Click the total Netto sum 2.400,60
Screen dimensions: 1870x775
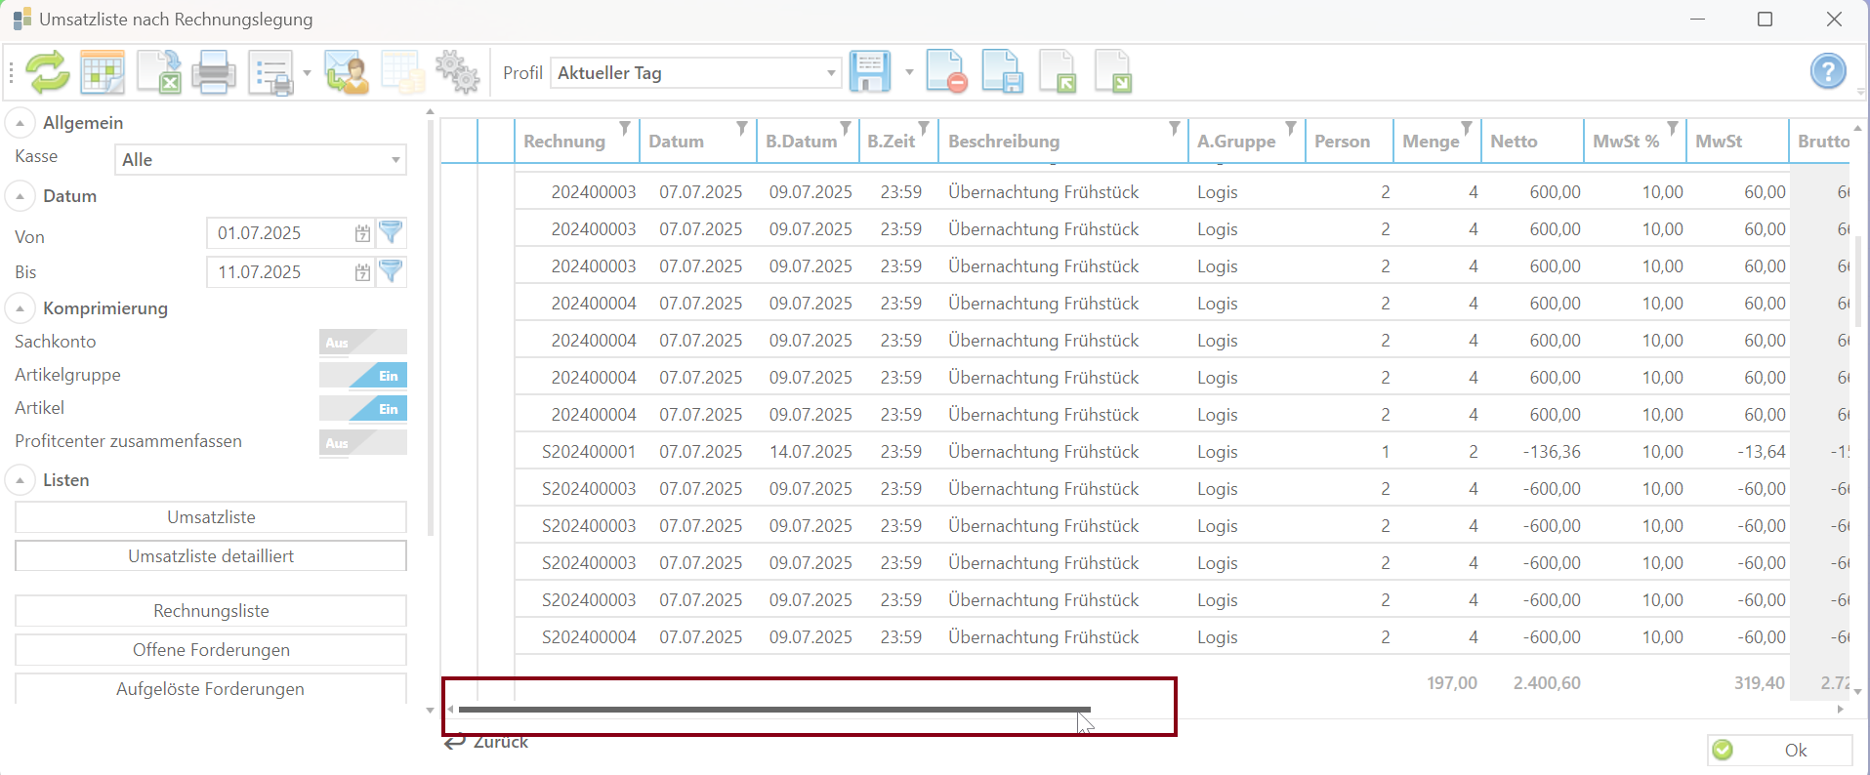pos(1547,683)
